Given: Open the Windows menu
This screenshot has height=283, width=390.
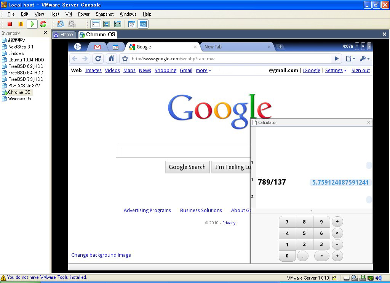Looking at the screenshot, I should click(x=128, y=14).
